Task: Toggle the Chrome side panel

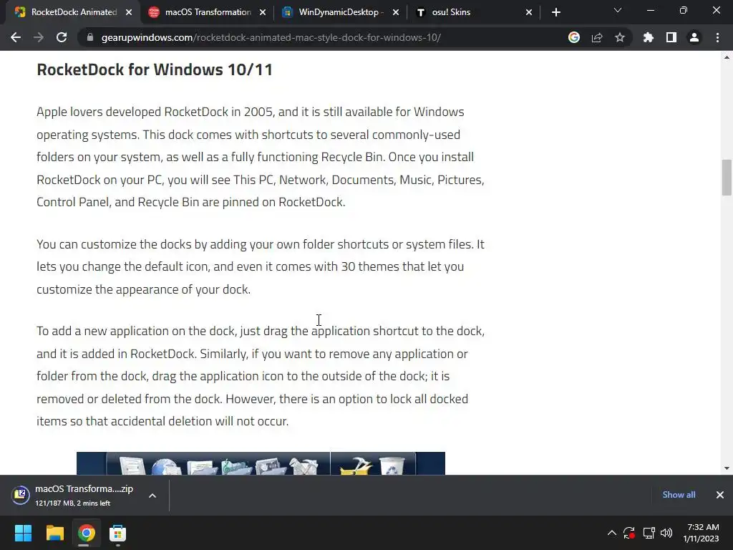Action: pyautogui.click(x=671, y=37)
